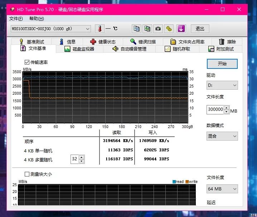Expand the 驱动 D: drive dropdown
This screenshot has height=217, width=257.
pos(222,85)
